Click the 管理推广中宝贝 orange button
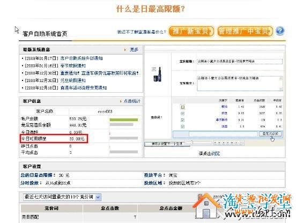 tap(245, 31)
